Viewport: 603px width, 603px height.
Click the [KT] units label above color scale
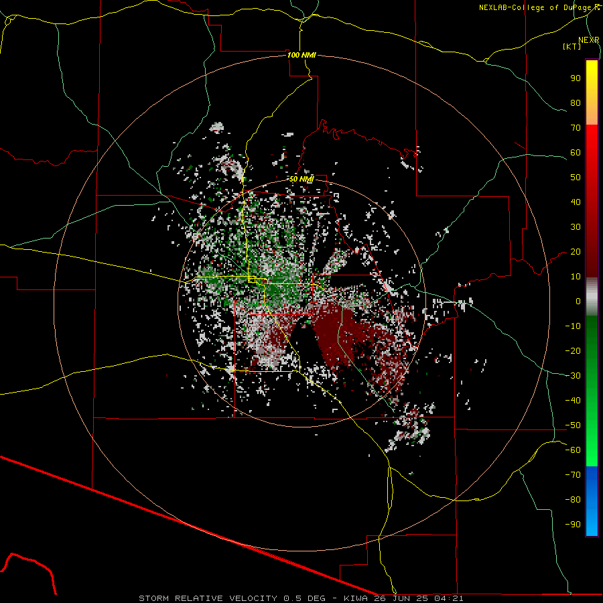pos(572,46)
